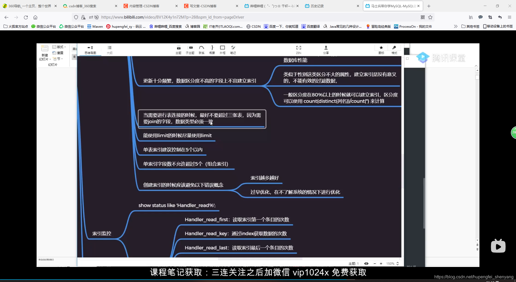Image resolution: width=516 pixels, height=282 pixels.
Task: Click the 分享 share button
Action: [326, 50]
